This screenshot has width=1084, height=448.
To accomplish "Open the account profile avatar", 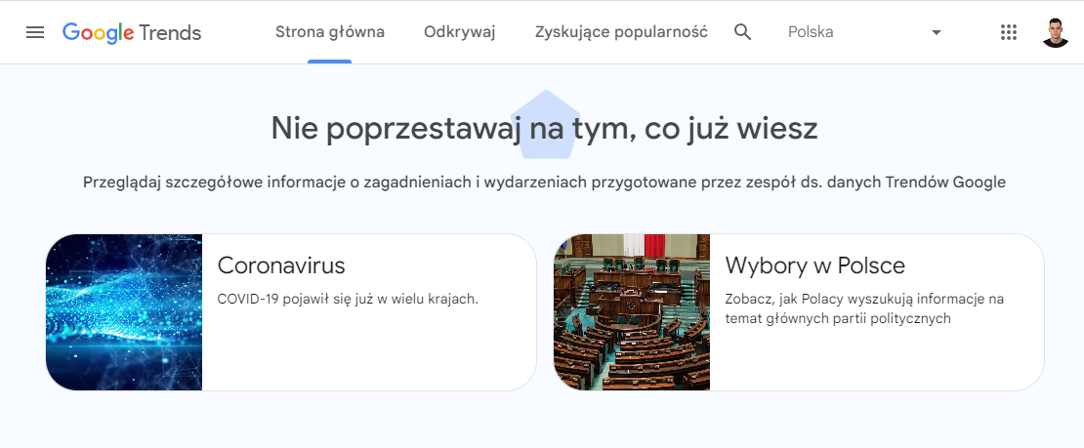I will [1056, 32].
